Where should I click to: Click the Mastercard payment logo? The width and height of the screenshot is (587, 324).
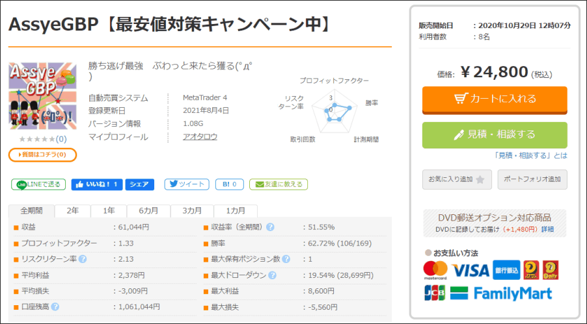tap(435, 270)
